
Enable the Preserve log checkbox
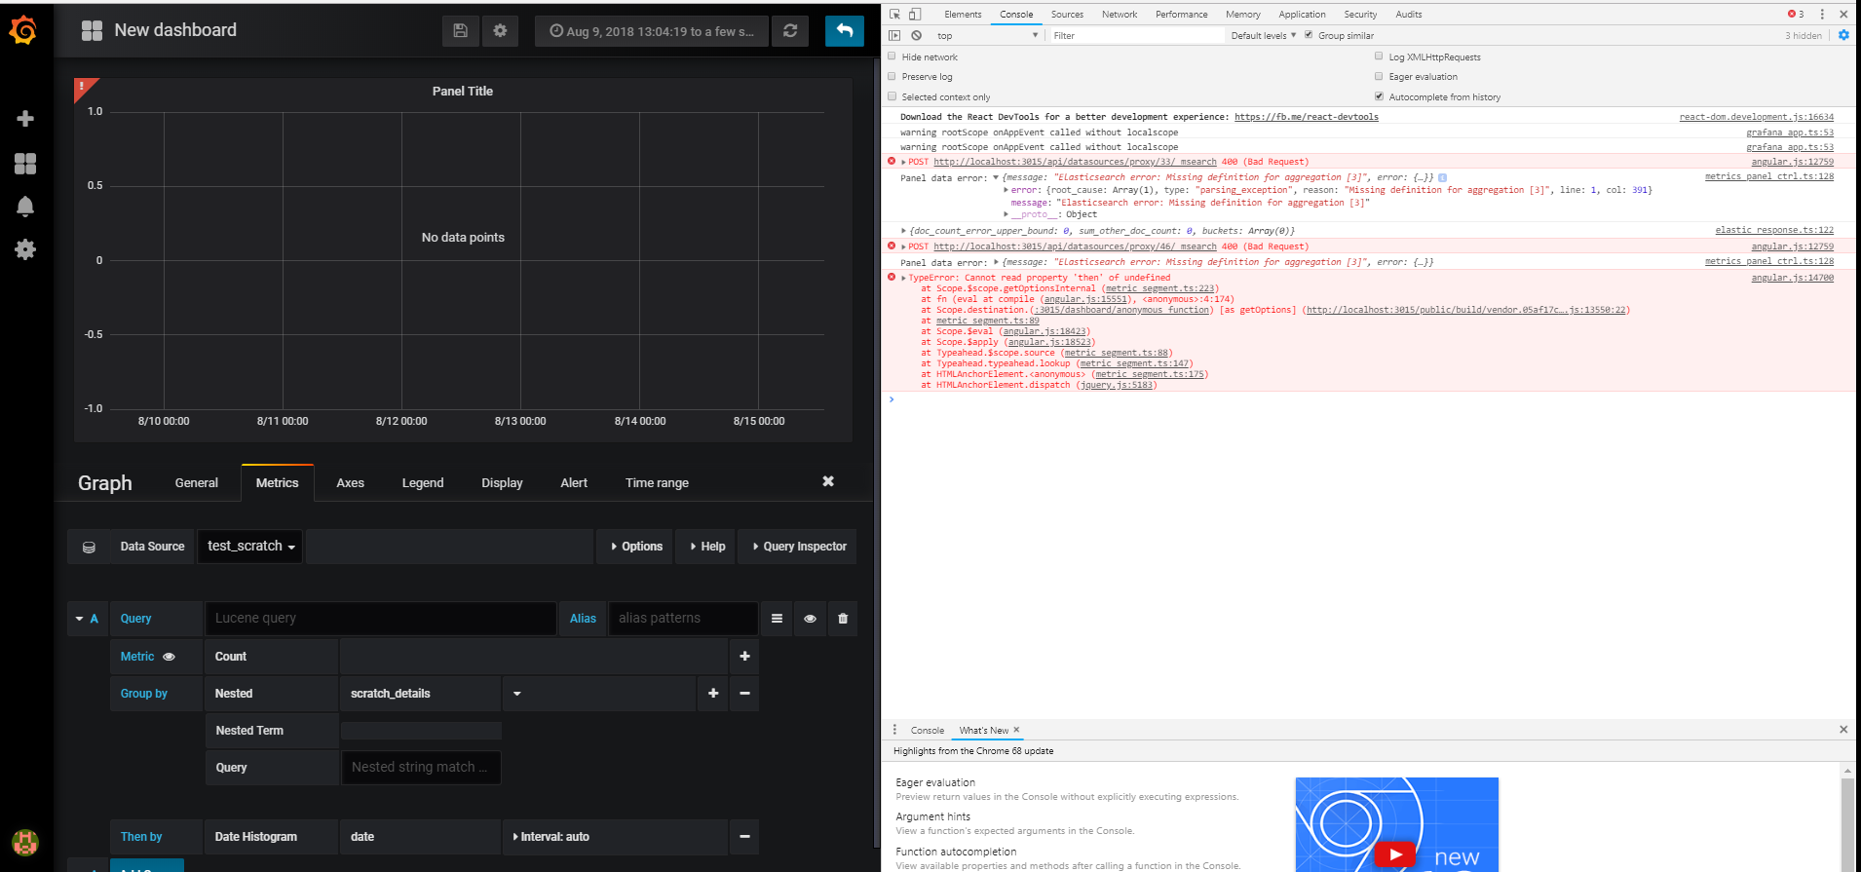pyautogui.click(x=892, y=76)
